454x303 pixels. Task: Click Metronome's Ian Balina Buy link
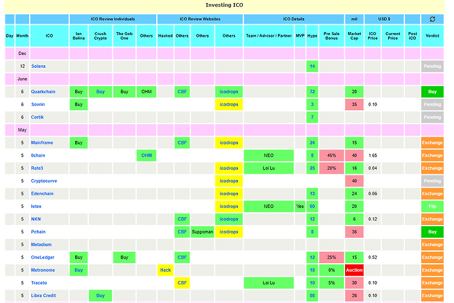tap(79, 270)
